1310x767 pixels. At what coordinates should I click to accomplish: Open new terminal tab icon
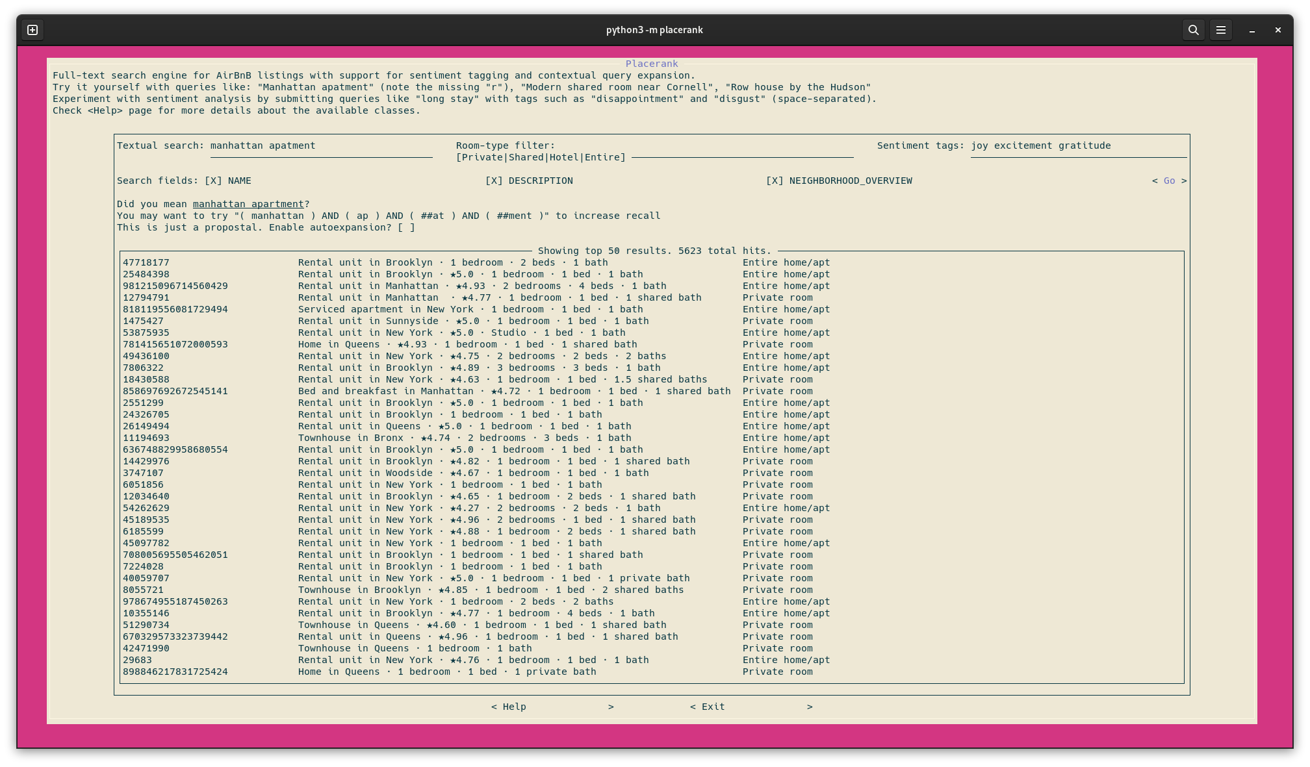click(x=32, y=30)
